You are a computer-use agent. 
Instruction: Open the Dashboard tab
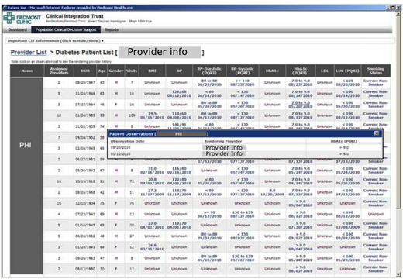point(17,29)
